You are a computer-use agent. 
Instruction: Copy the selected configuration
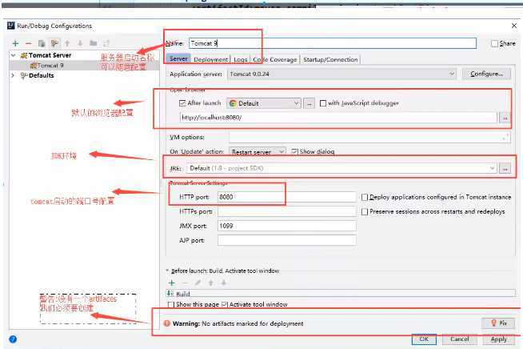pos(42,43)
